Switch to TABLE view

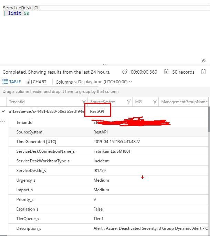tap(12, 82)
